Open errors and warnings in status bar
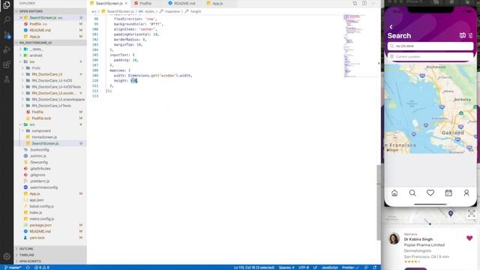 click(42, 268)
